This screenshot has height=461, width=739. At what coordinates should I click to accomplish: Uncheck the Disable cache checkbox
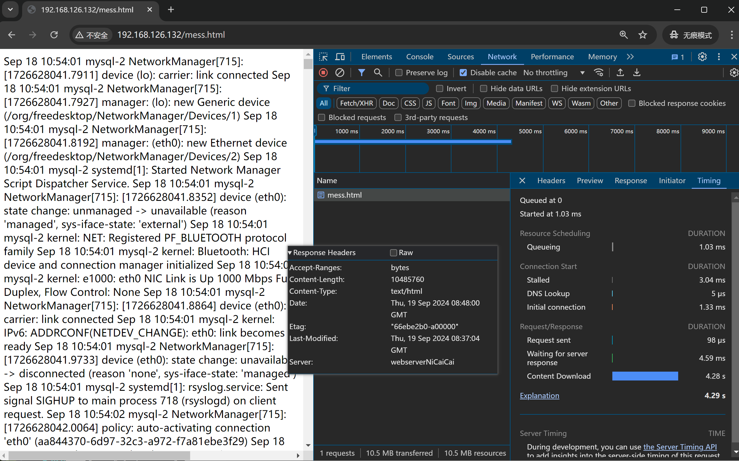pyautogui.click(x=463, y=73)
